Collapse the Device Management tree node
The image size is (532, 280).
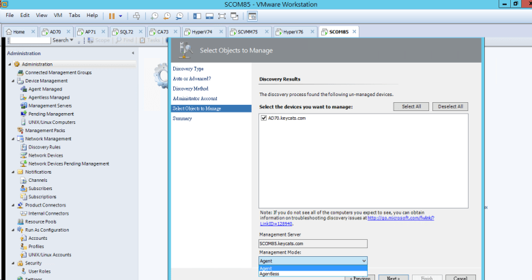(11, 80)
